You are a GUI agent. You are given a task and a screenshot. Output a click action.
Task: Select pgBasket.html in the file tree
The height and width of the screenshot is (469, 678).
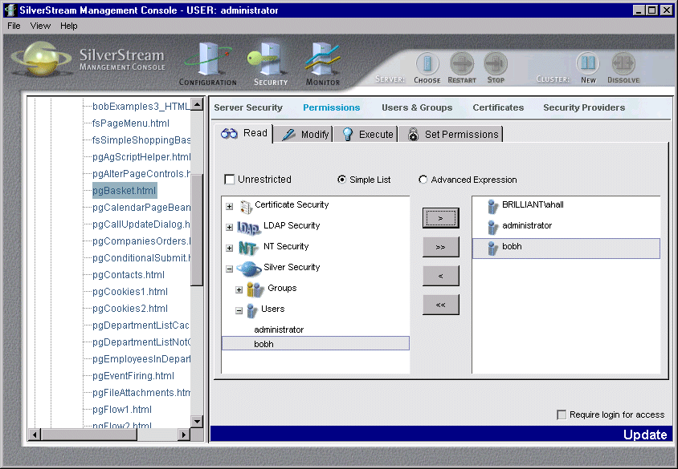[x=124, y=191]
